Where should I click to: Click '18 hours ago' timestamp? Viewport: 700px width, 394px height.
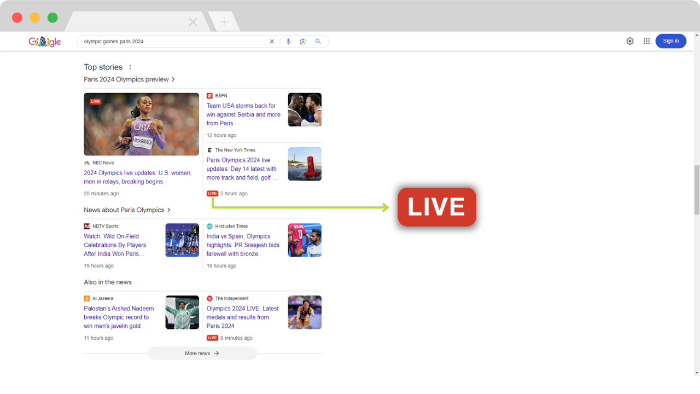[221, 266]
